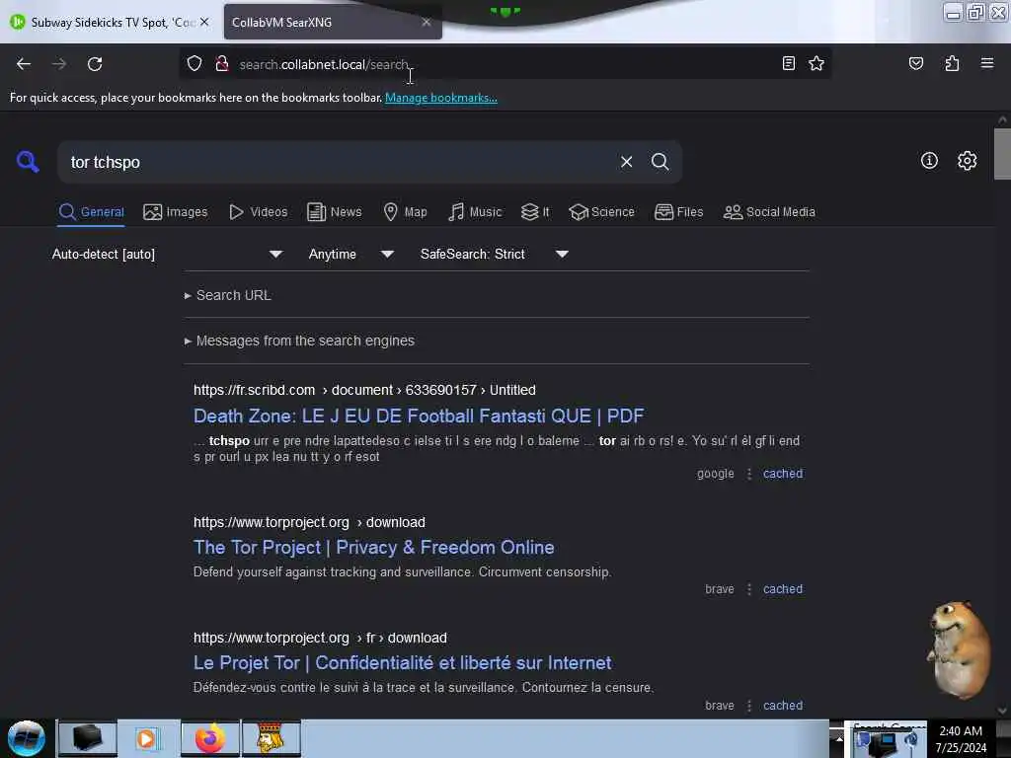Submit search with the magnifier button

[660, 162]
